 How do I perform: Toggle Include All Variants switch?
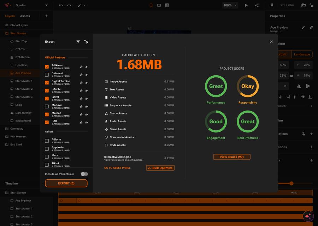pos(84,174)
